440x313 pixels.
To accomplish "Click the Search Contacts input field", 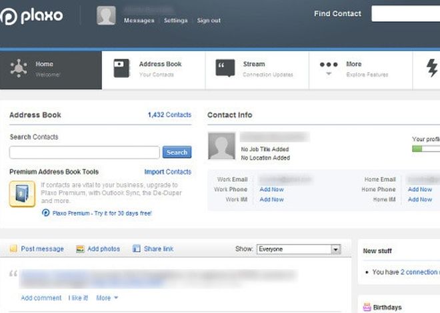I will coord(85,153).
